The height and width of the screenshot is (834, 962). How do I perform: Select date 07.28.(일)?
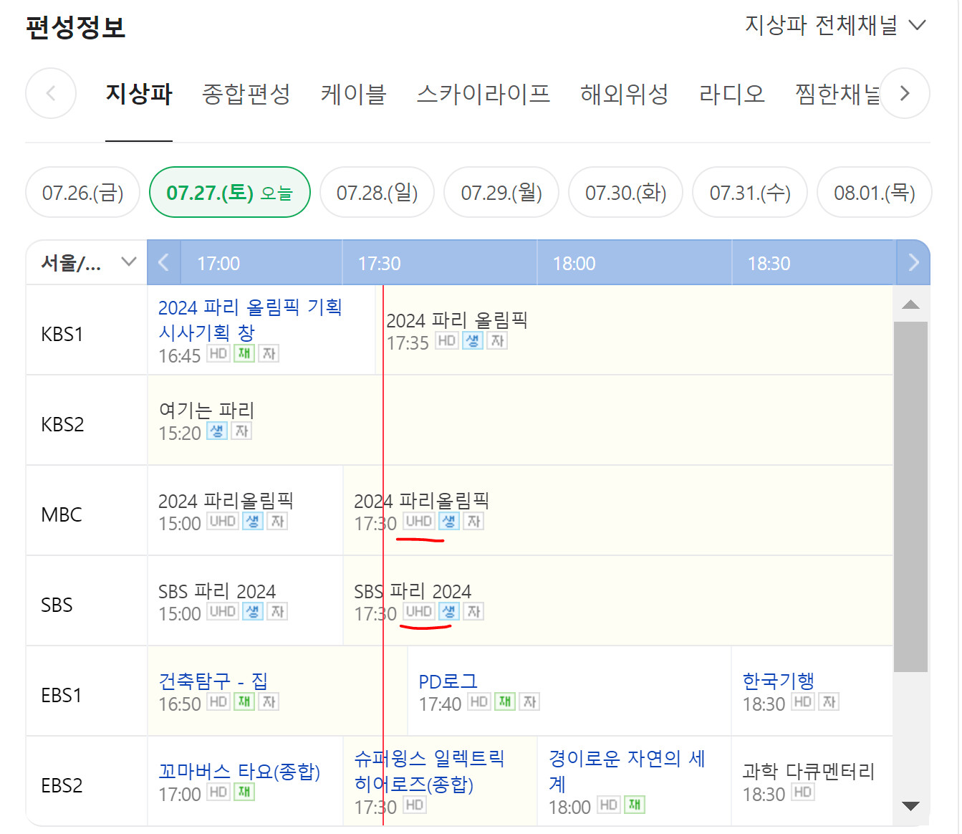point(377,192)
